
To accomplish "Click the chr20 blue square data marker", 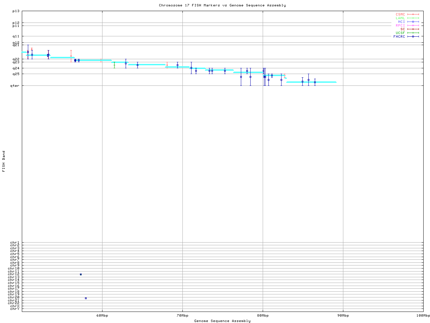I will [86, 298].
